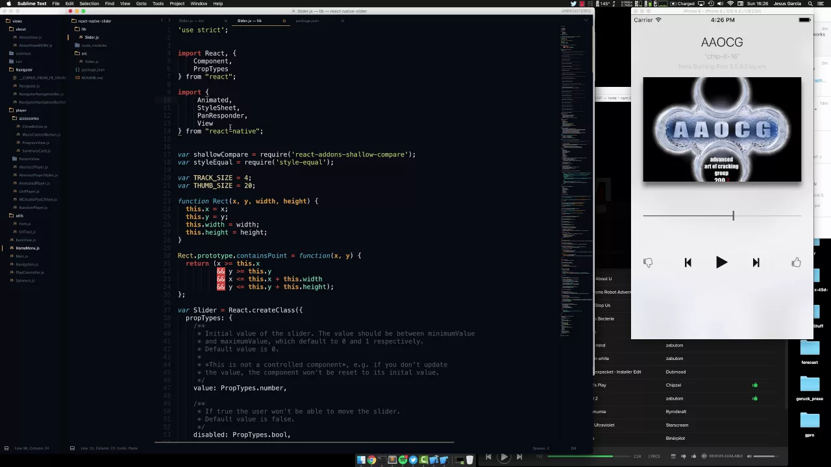Toggle green thumbs up on Chipzel row
The image size is (831, 467).
754,385
